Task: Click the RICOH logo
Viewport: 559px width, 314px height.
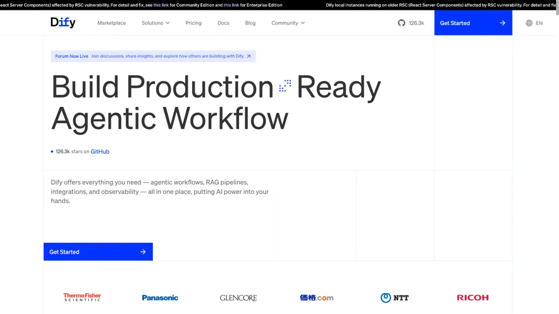Action: pyautogui.click(x=473, y=298)
